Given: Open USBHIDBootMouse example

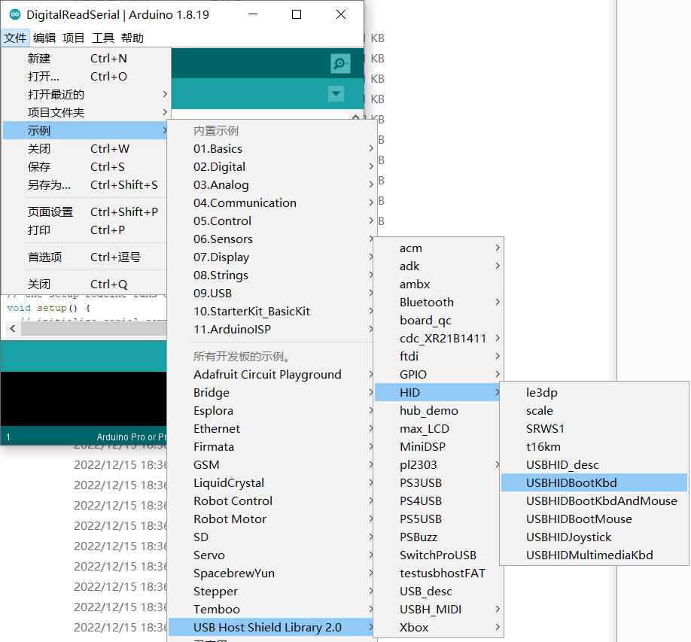Looking at the screenshot, I should [595, 519].
